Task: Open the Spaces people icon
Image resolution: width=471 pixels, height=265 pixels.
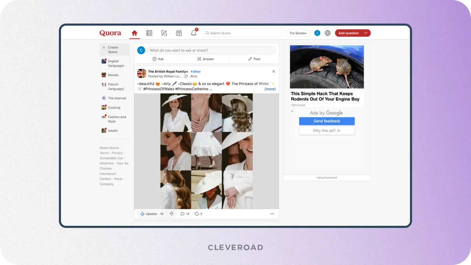Action: click(179, 33)
